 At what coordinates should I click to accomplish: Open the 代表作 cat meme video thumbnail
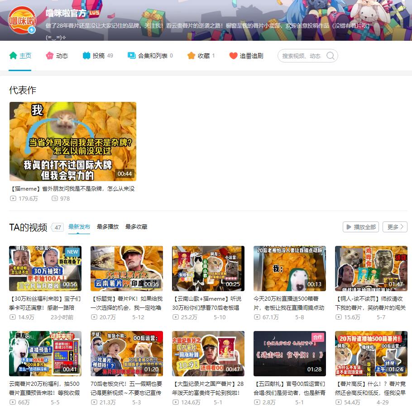pyautogui.click(x=73, y=141)
